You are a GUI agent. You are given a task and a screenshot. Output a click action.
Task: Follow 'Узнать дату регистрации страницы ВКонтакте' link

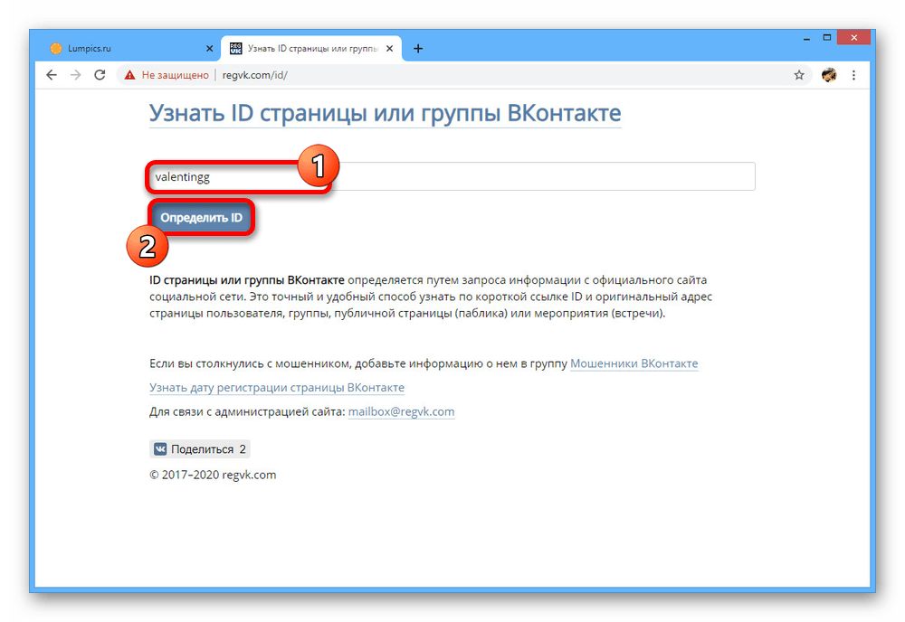(x=277, y=387)
